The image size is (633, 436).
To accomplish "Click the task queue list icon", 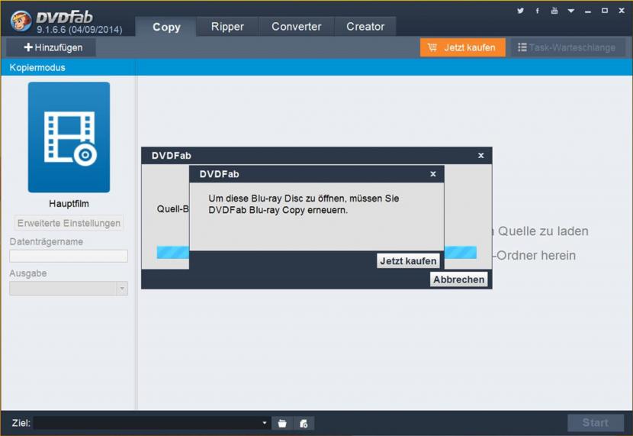I will pos(522,47).
